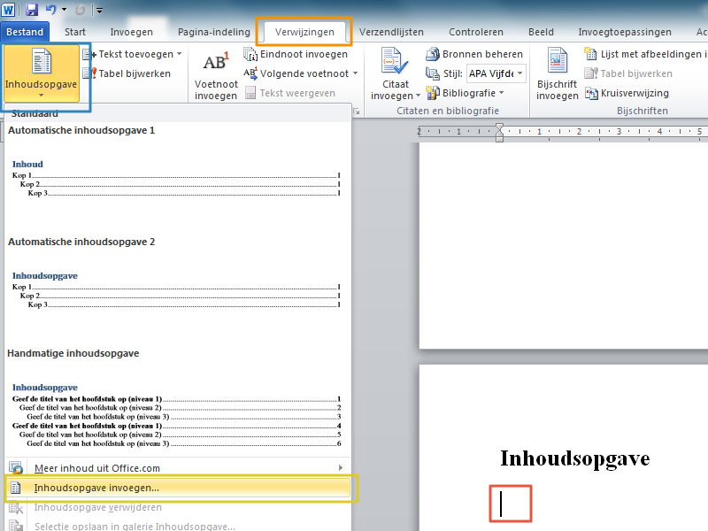Open the Bestand tab
Image resolution: width=708 pixels, height=531 pixels.
click(25, 33)
